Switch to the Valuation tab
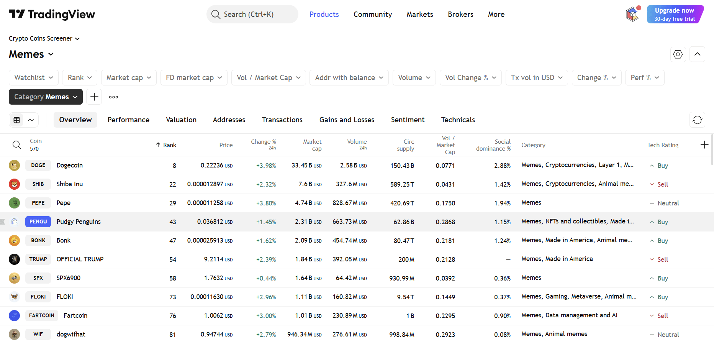 click(x=181, y=120)
